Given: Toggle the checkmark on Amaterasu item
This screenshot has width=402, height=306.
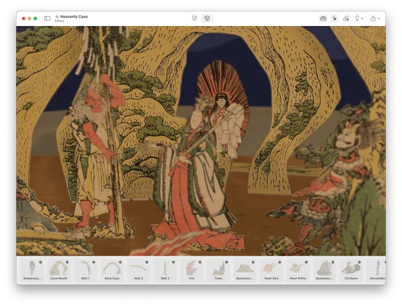Looking at the screenshot, I should click(x=41, y=262).
